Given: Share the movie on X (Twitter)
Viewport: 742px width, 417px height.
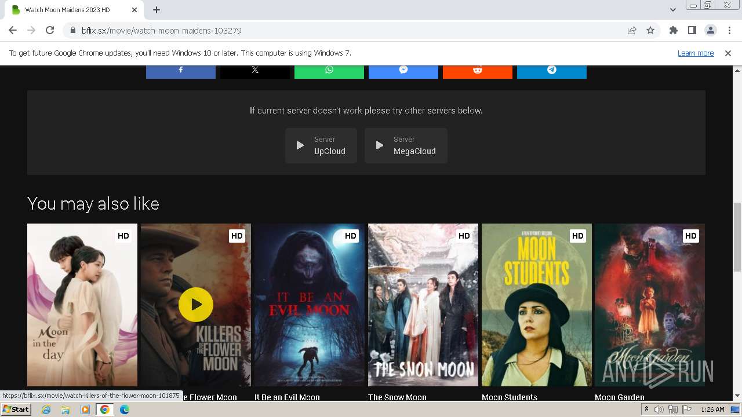Looking at the screenshot, I should (254, 72).
